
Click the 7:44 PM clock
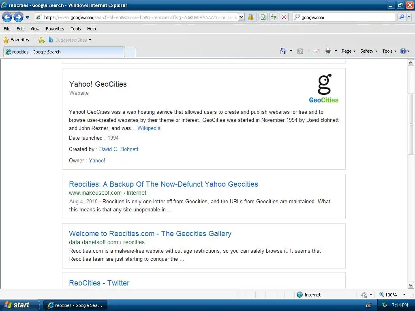point(400,305)
